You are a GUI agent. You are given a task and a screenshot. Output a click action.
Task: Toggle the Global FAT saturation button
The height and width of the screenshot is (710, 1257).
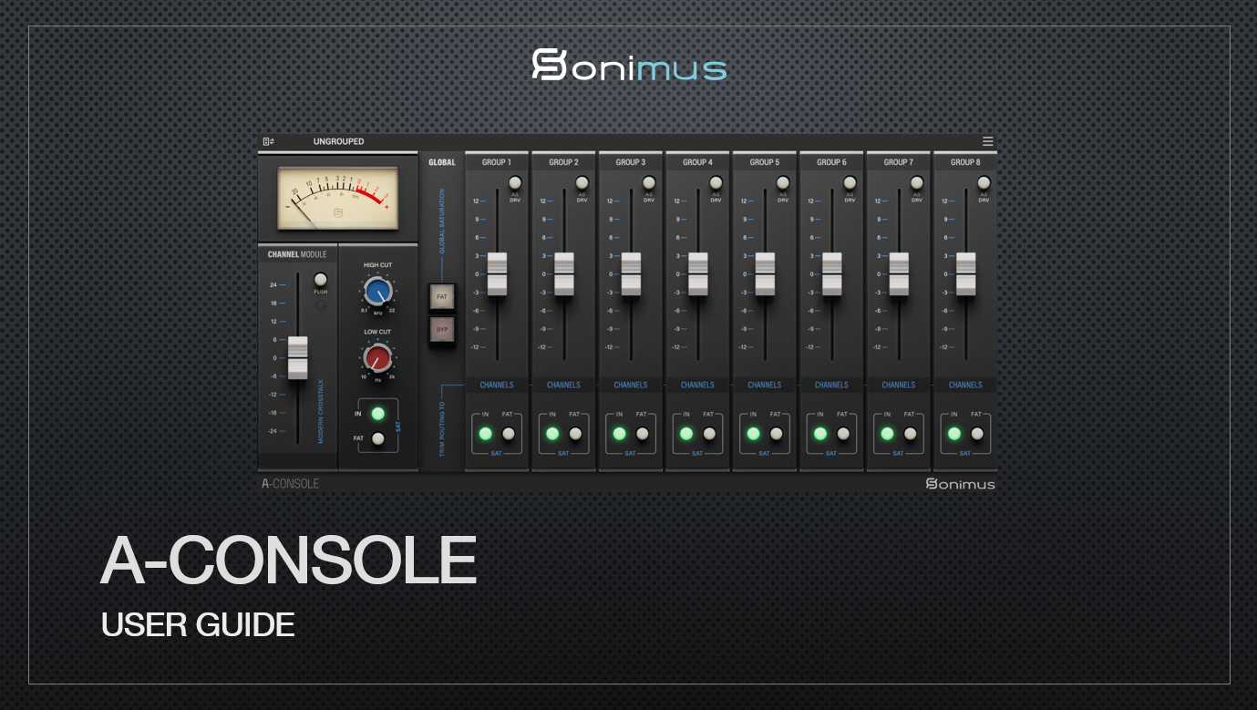[442, 297]
